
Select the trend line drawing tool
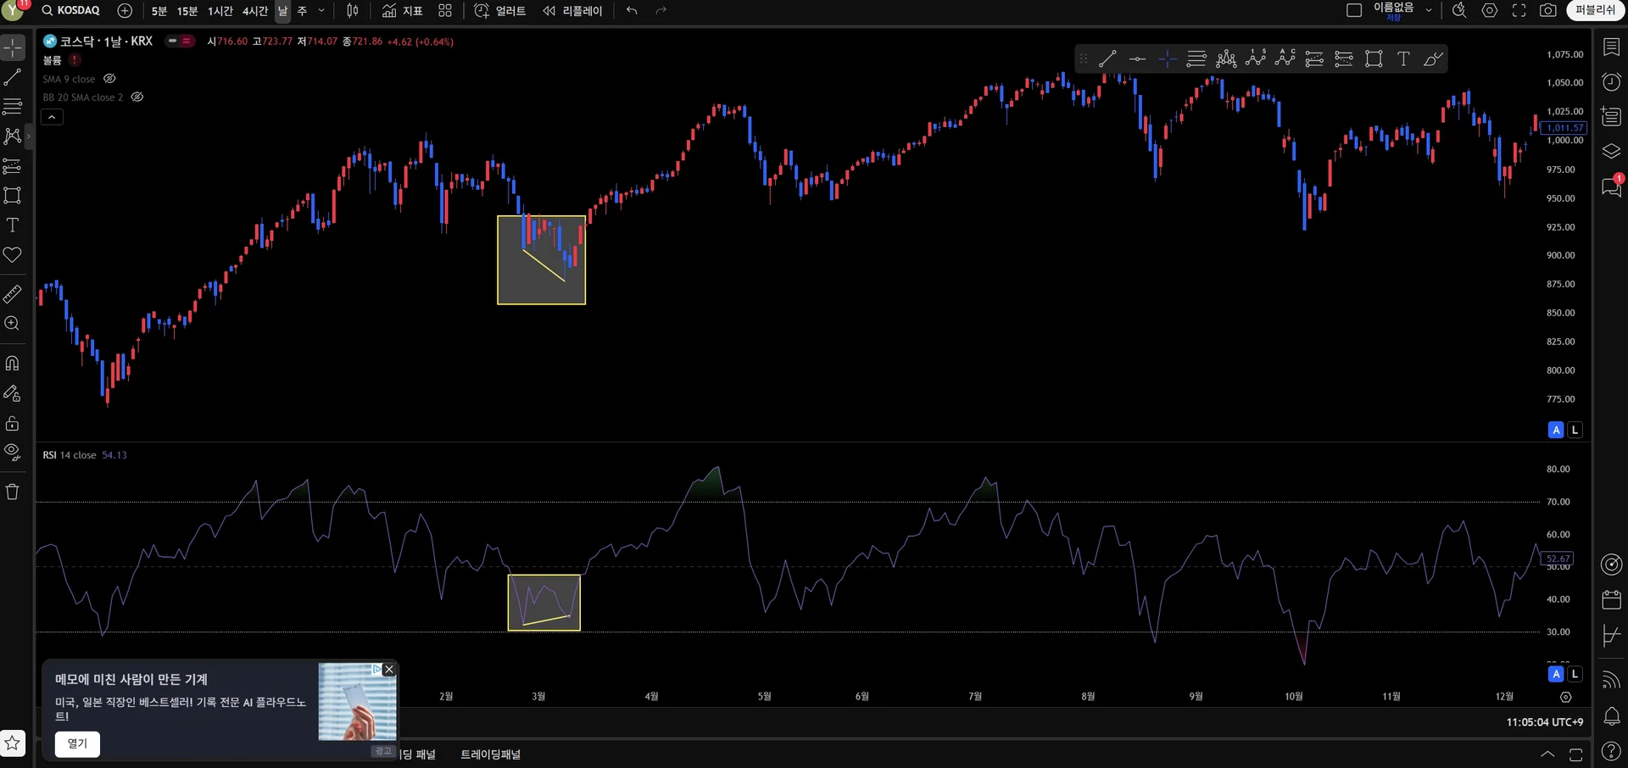tap(13, 77)
